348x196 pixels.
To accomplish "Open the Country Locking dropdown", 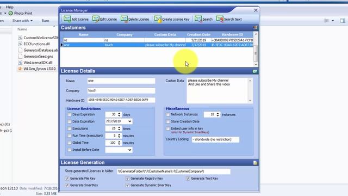I will (x=215, y=139).
